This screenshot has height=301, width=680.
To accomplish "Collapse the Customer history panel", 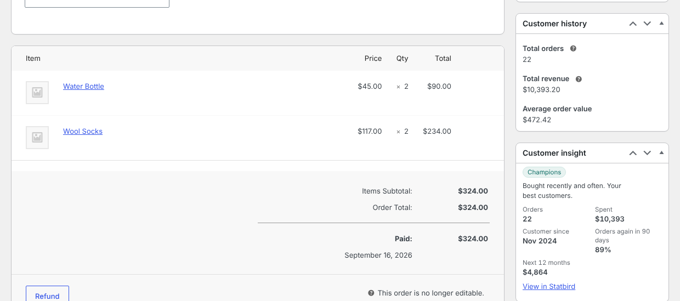I will [x=661, y=24].
